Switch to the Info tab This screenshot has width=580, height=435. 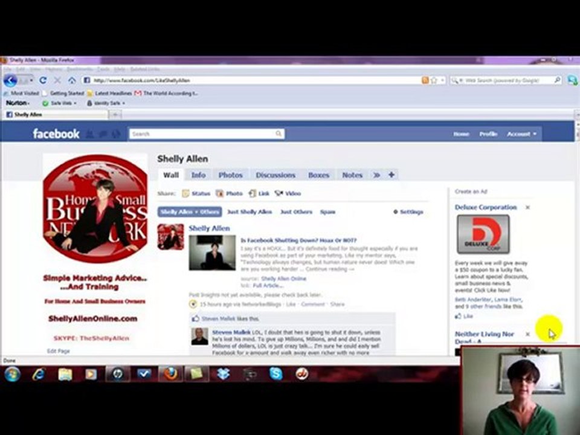(198, 175)
